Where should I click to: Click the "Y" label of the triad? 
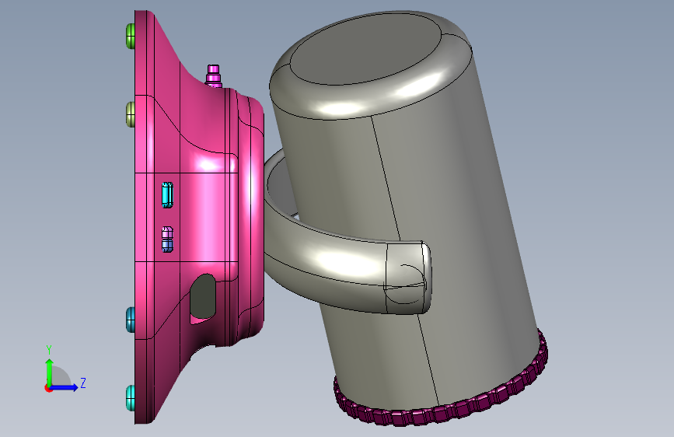coord(49,350)
